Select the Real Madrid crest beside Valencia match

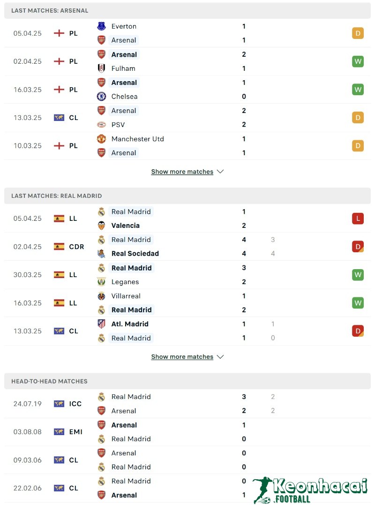click(101, 211)
